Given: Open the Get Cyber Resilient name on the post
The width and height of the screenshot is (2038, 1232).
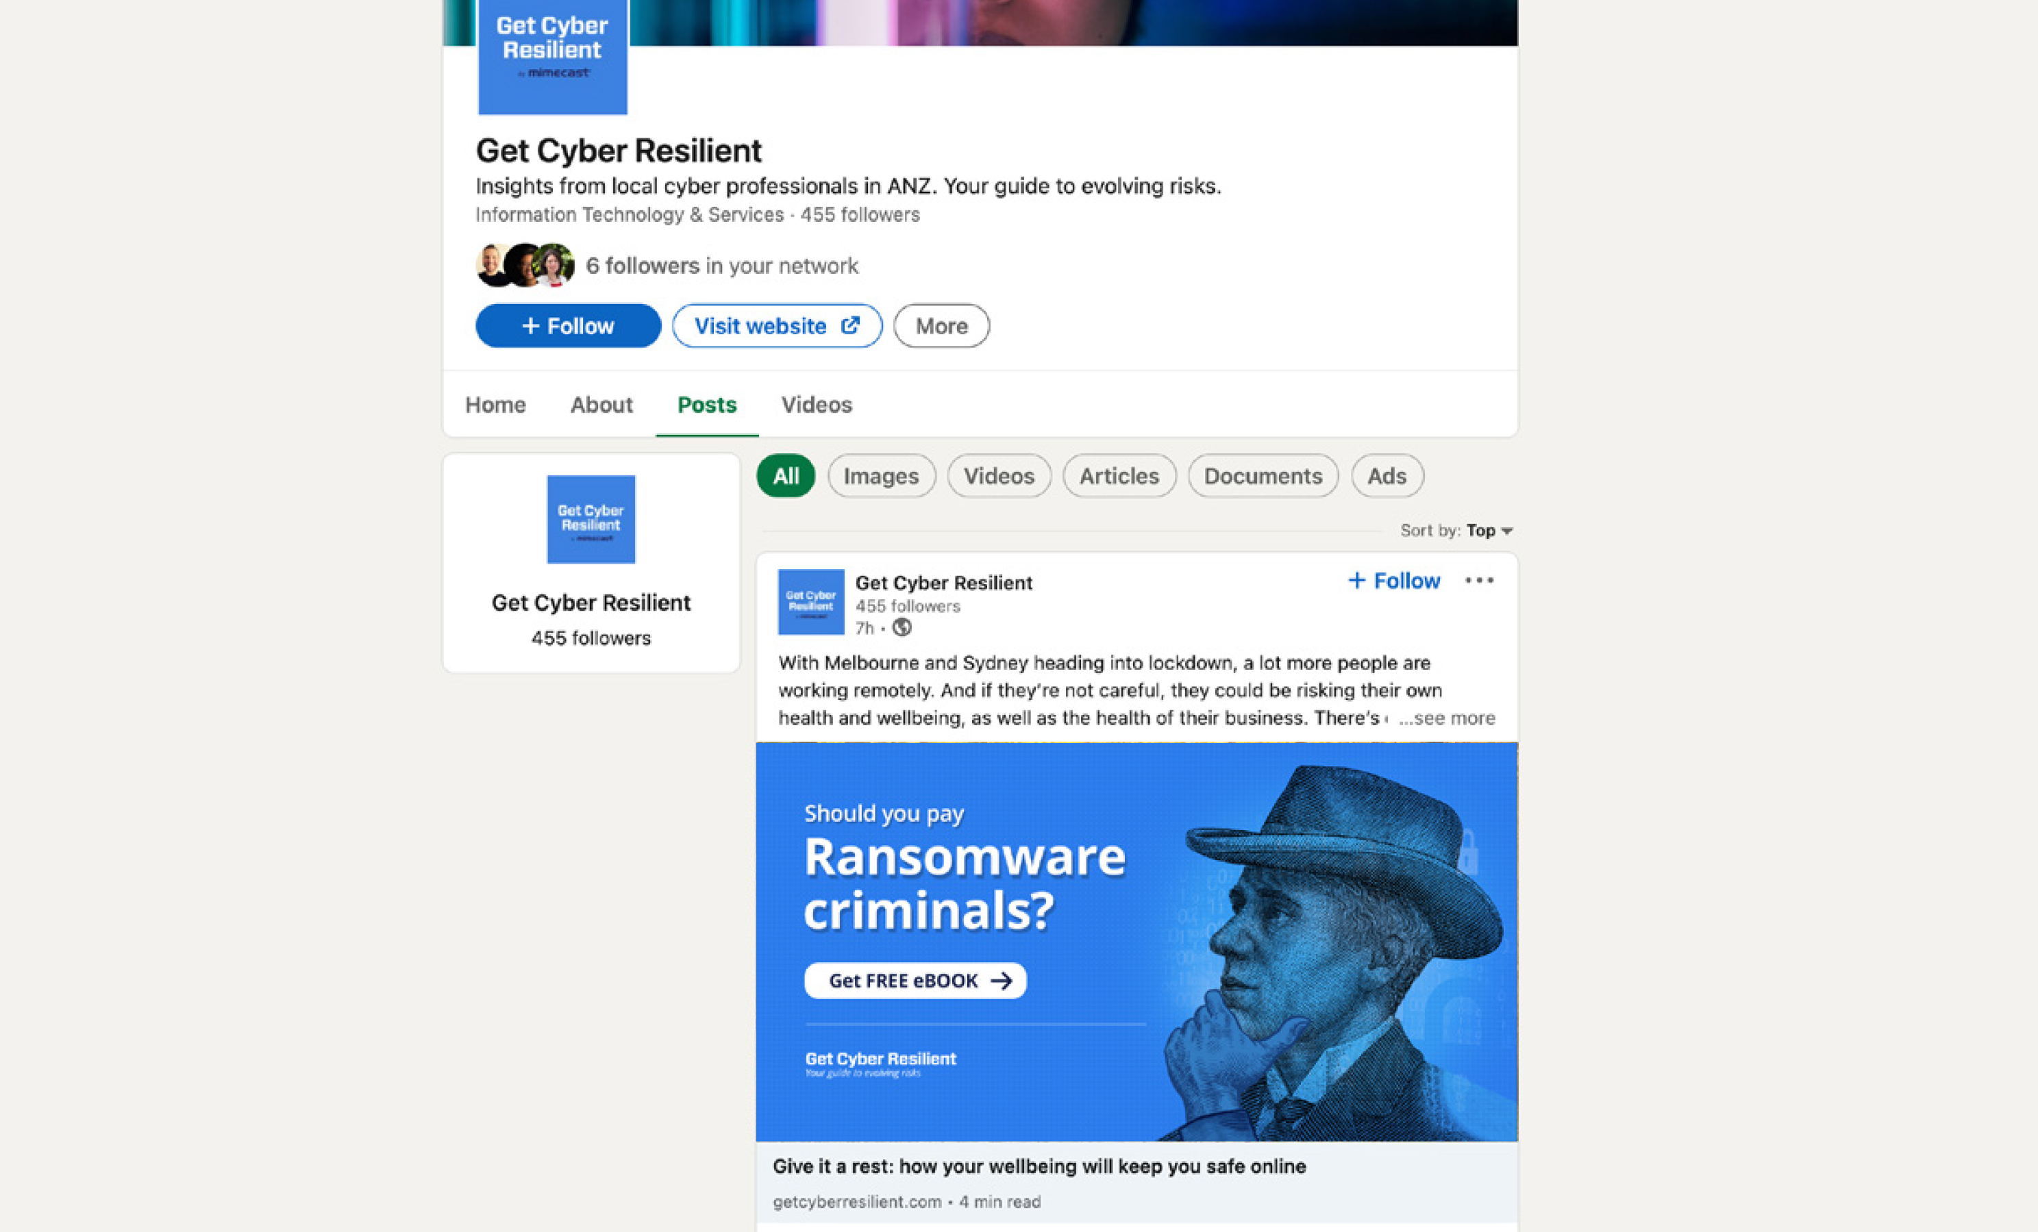Looking at the screenshot, I should 944,583.
